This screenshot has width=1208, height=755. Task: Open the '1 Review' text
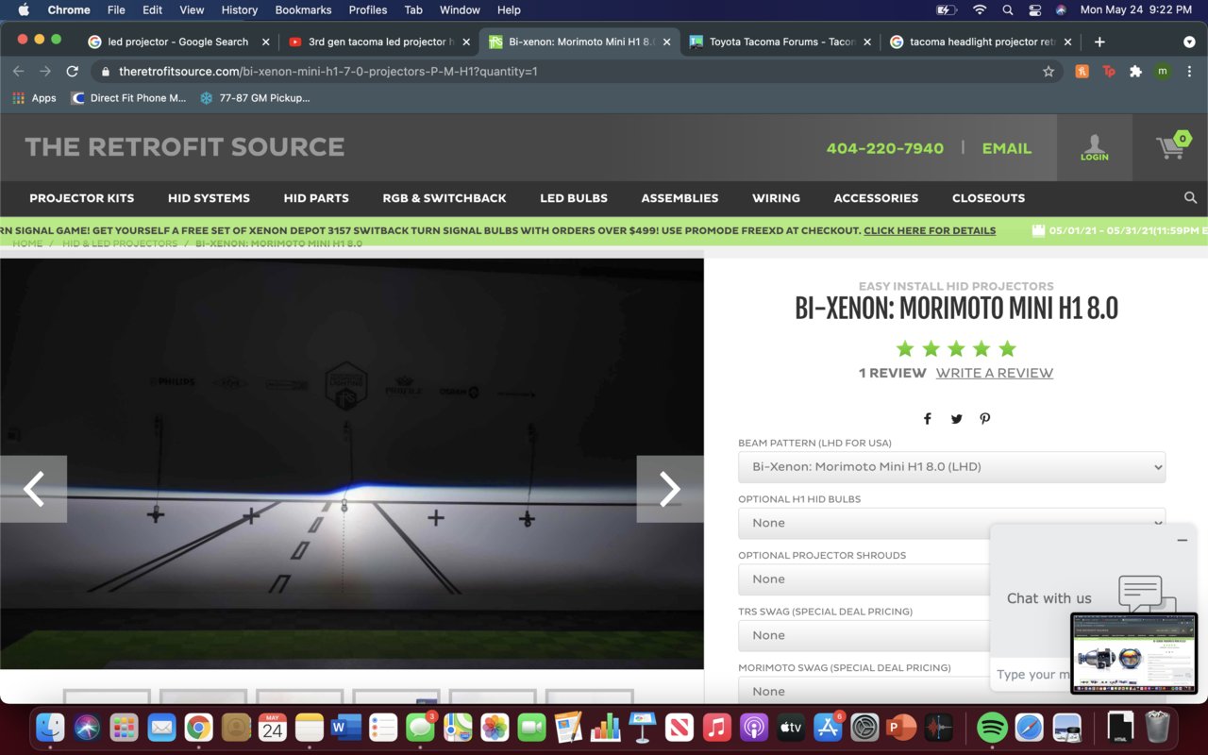point(892,373)
